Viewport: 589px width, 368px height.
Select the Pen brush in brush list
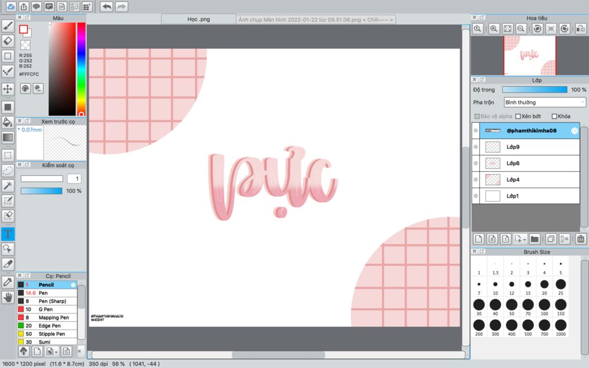(47, 293)
